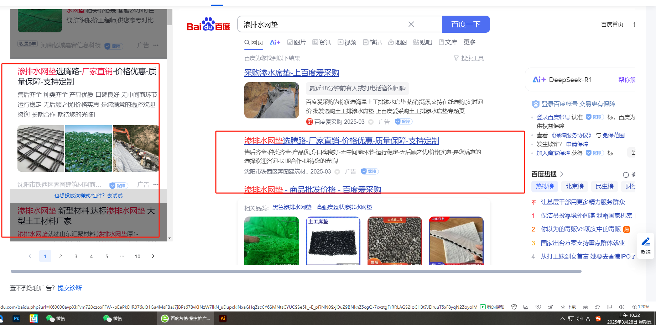Go to the next page with the arrow
The height and width of the screenshot is (325, 656).
(153, 256)
